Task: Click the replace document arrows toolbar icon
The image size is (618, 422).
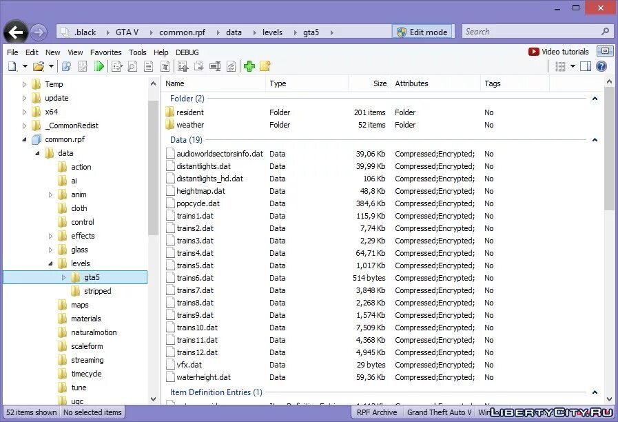Action: click(x=231, y=66)
